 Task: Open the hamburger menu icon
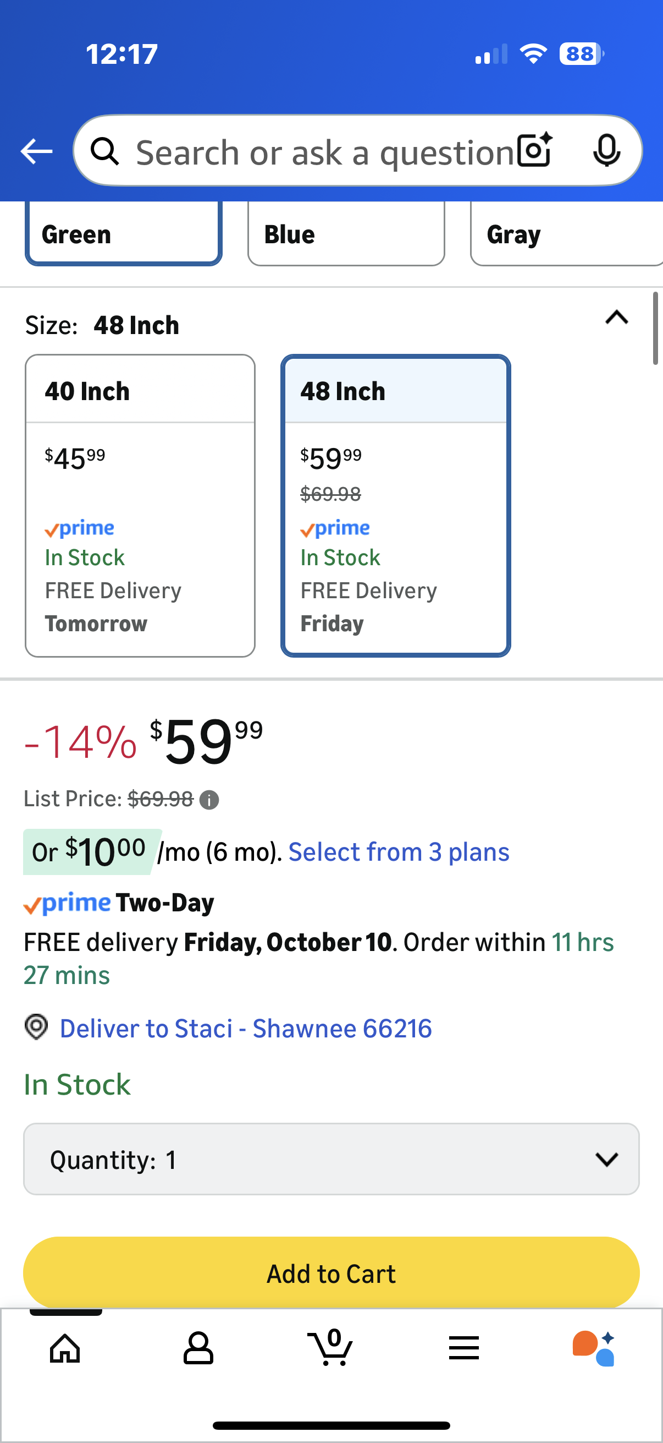pos(464,1348)
